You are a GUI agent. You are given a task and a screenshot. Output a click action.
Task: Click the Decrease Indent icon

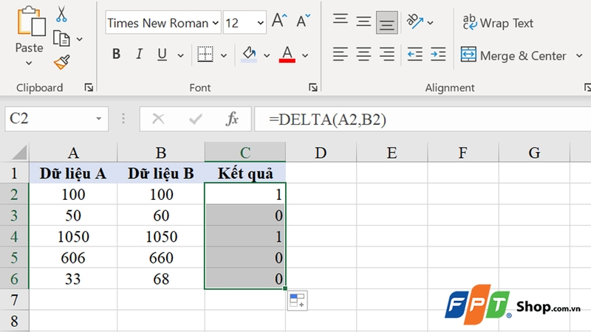click(x=414, y=54)
